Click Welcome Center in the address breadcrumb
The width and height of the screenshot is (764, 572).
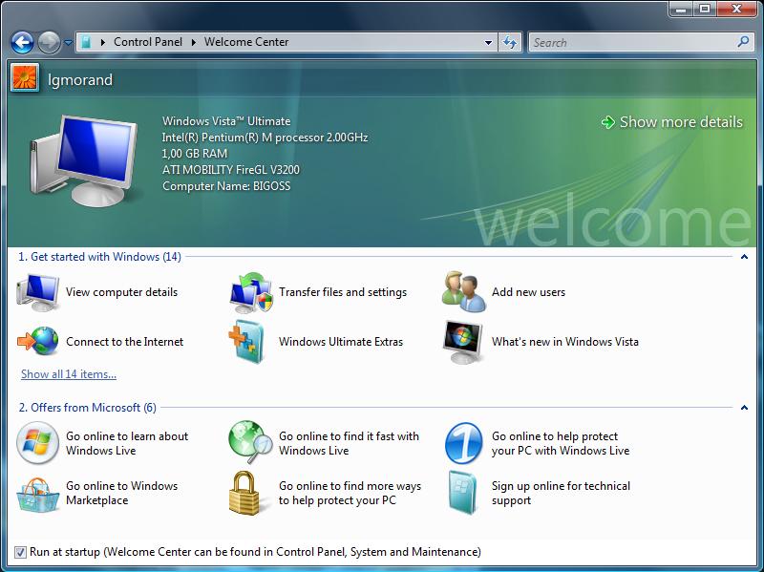tap(246, 42)
